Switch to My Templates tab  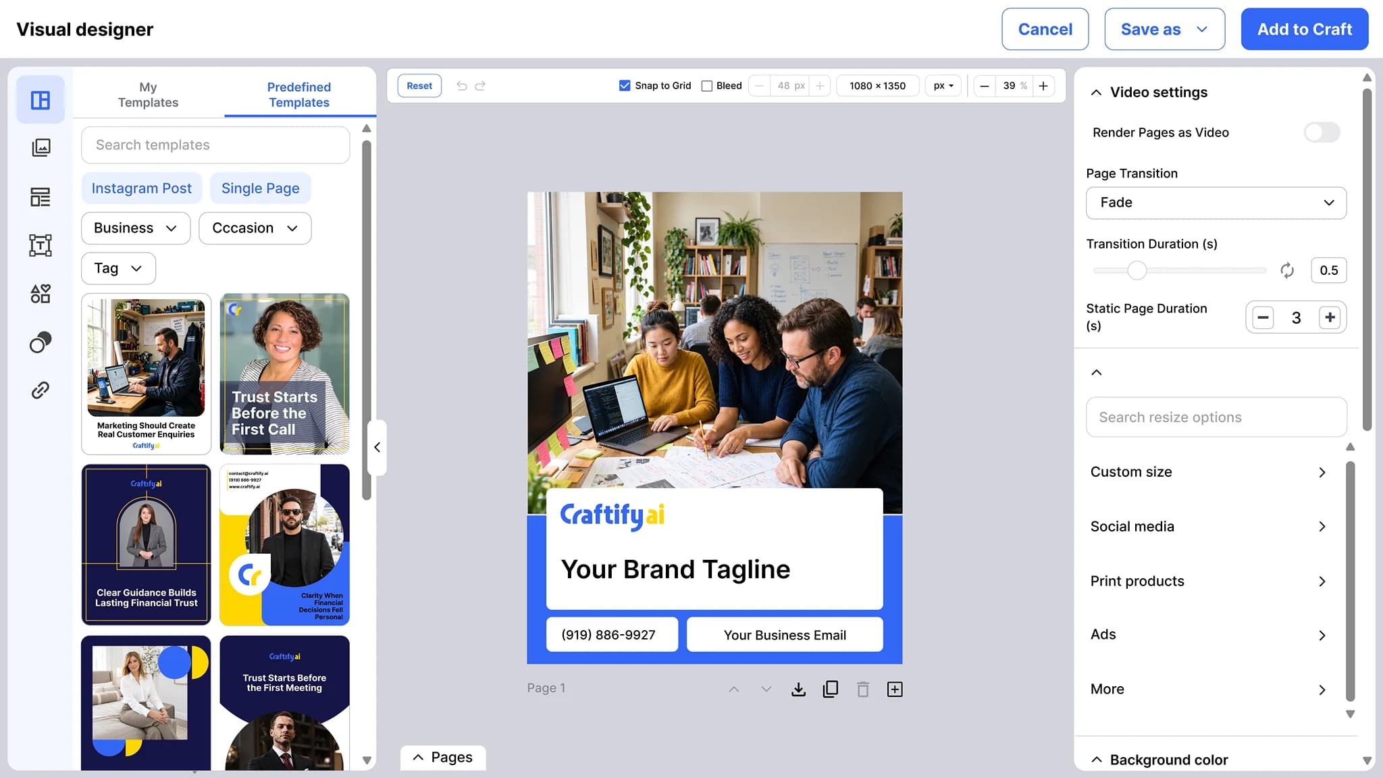pyautogui.click(x=148, y=95)
